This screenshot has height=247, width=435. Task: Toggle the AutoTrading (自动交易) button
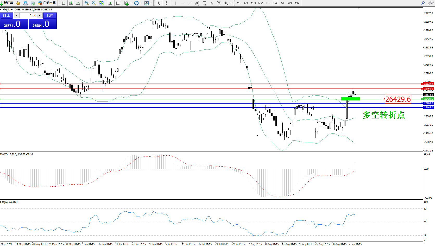(x=47, y=3)
